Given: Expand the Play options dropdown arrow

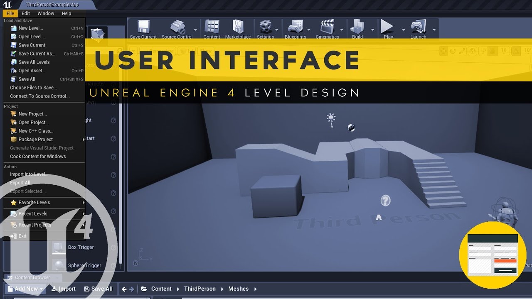Looking at the screenshot, I should tap(403, 30).
